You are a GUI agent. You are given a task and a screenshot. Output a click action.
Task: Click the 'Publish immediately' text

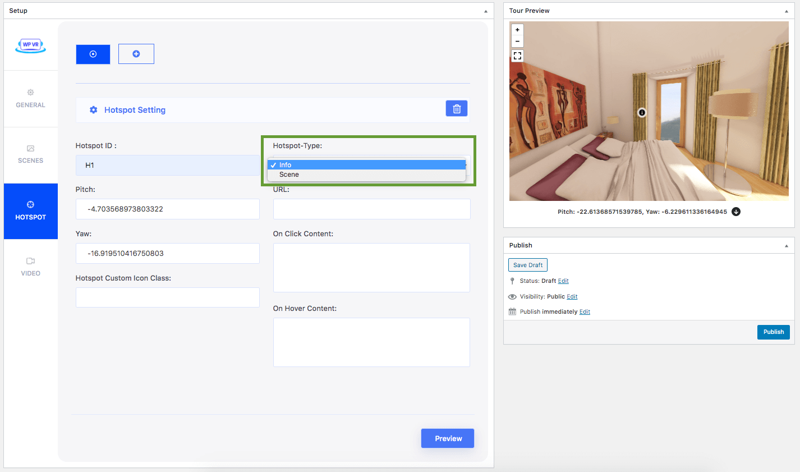[549, 312]
